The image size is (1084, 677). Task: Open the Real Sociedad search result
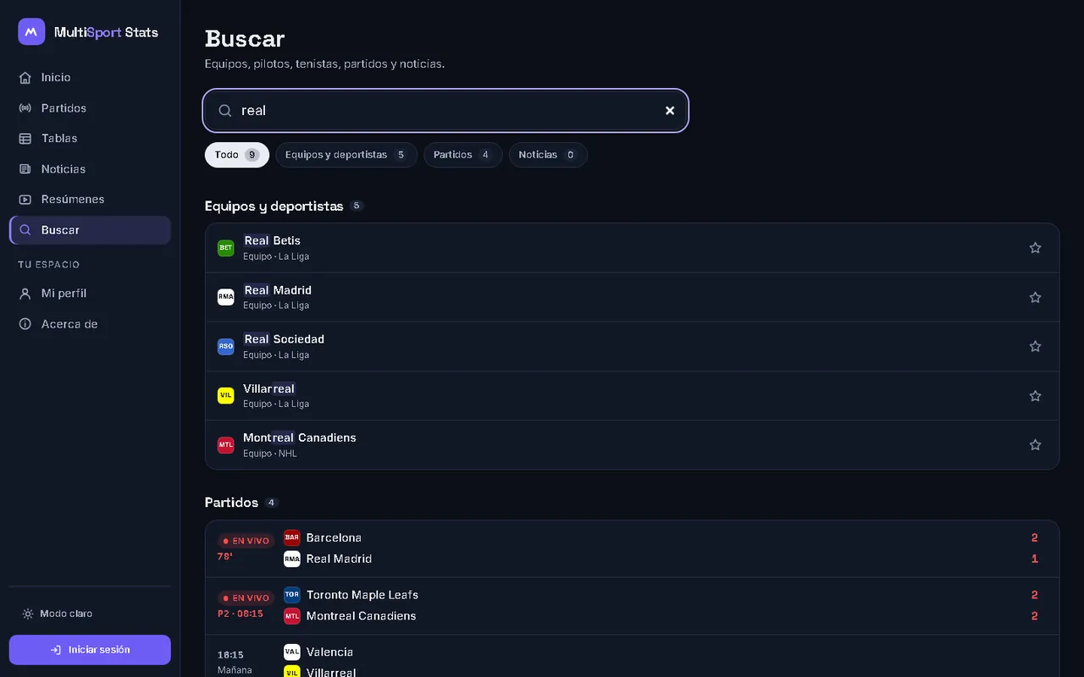point(633,346)
